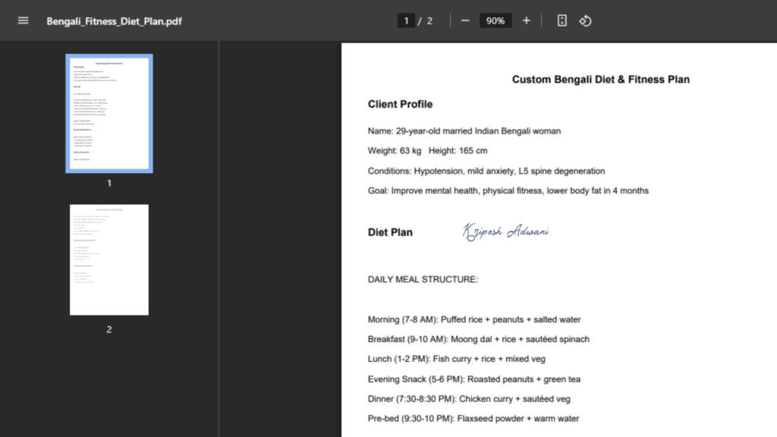Click the zoom in plus icon
The width and height of the screenshot is (777, 437).
pyautogui.click(x=527, y=20)
